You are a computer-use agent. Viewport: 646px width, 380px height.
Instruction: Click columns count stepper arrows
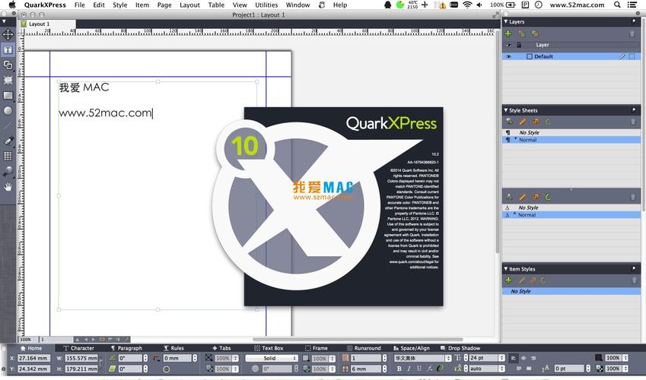point(384,358)
